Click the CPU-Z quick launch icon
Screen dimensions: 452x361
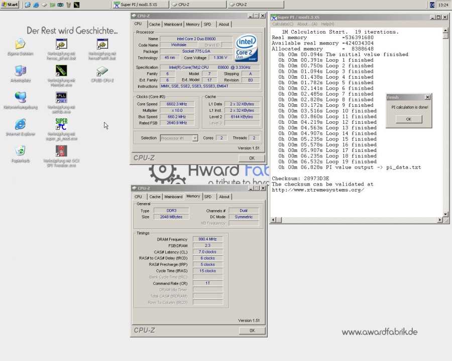tap(44, 5)
